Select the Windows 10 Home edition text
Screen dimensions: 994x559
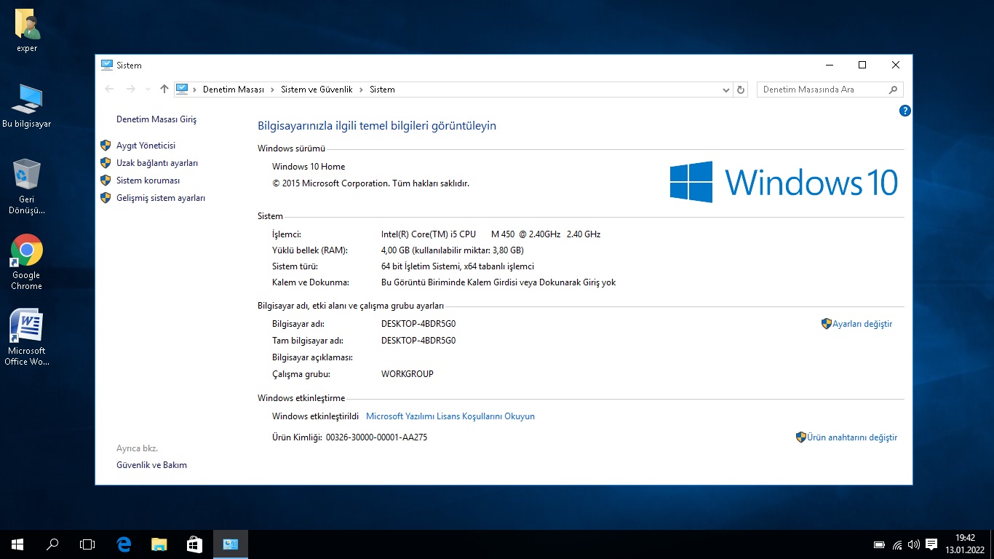(309, 167)
